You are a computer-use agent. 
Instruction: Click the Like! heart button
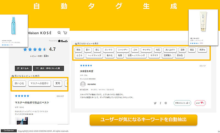tap(201, 103)
